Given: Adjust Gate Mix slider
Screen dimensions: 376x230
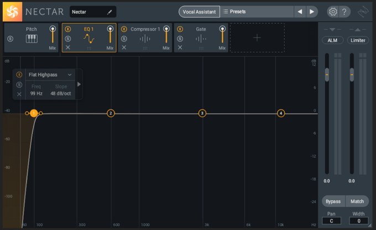Looking at the screenshot, I should click(x=222, y=34).
